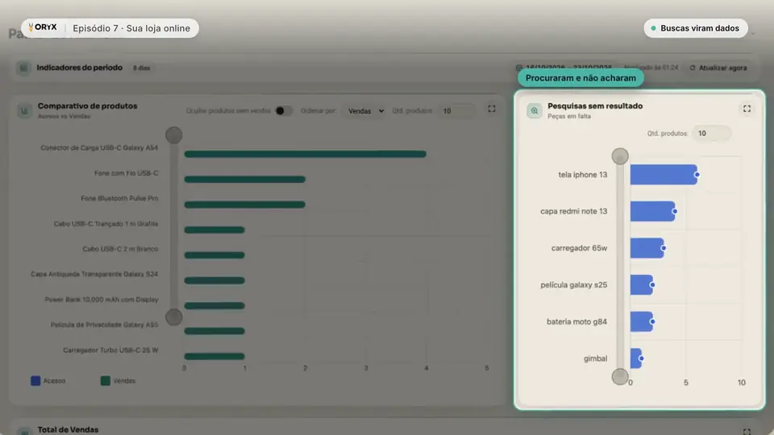Click the ORYX logo

coord(43,27)
